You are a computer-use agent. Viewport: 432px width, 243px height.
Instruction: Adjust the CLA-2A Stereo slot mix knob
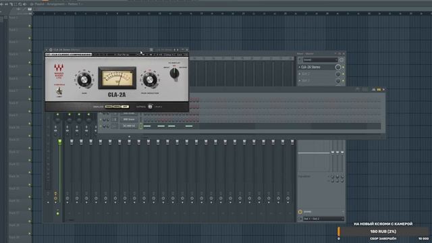tap(337, 67)
